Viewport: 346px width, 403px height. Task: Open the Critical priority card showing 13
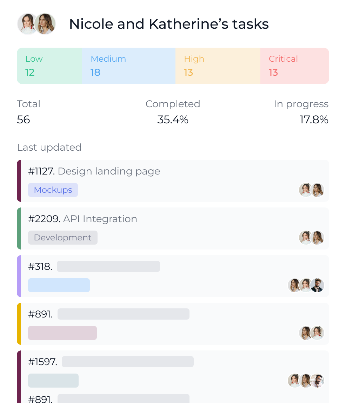coord(294,66)
